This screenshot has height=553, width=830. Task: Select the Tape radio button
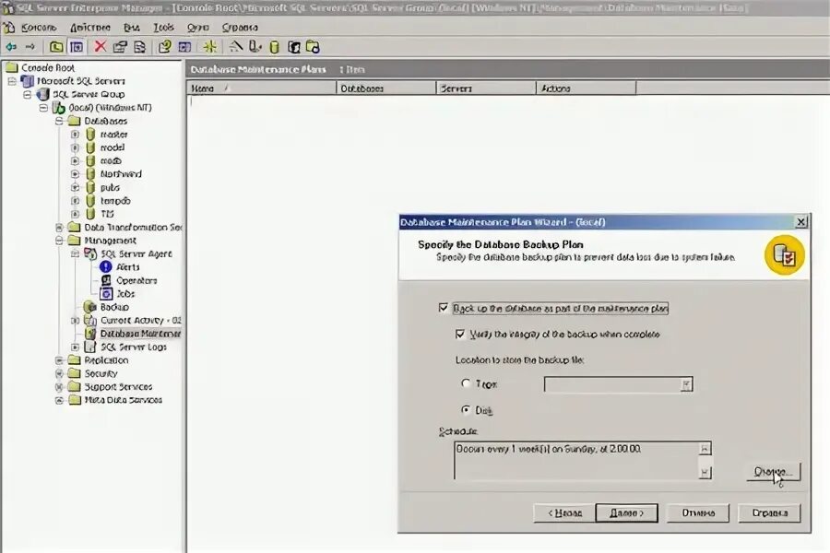[466, 383]
